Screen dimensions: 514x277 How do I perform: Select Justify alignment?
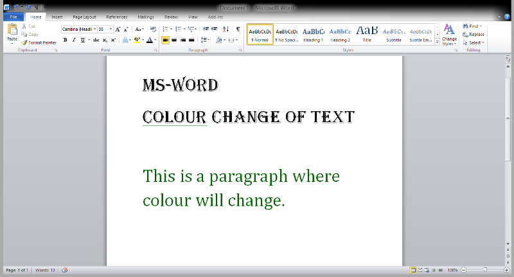click(191, 40)
